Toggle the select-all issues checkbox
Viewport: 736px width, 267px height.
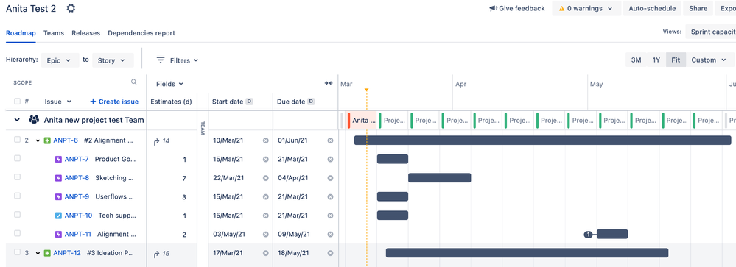[18, 102]
